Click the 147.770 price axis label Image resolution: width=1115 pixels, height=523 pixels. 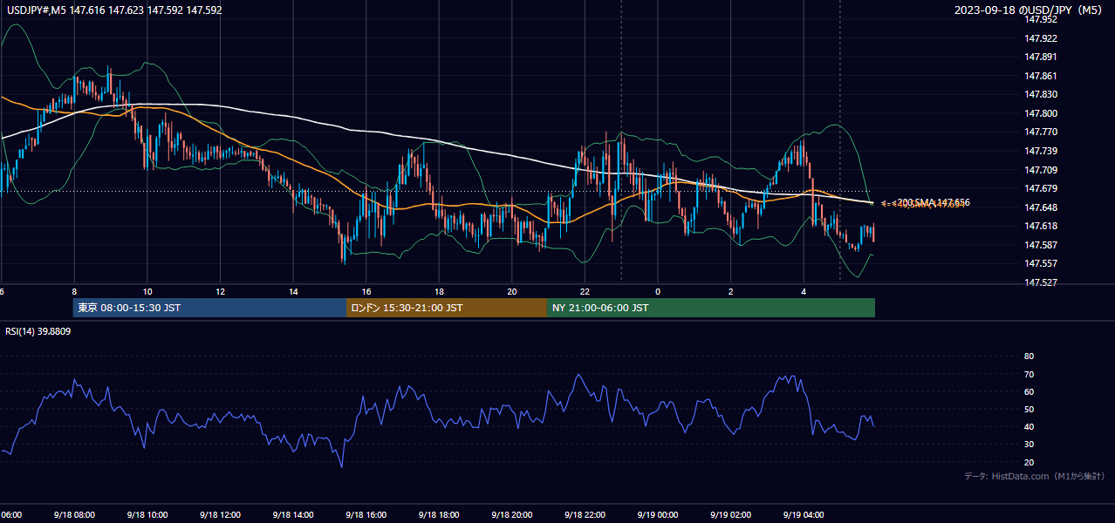point(1042,132)
